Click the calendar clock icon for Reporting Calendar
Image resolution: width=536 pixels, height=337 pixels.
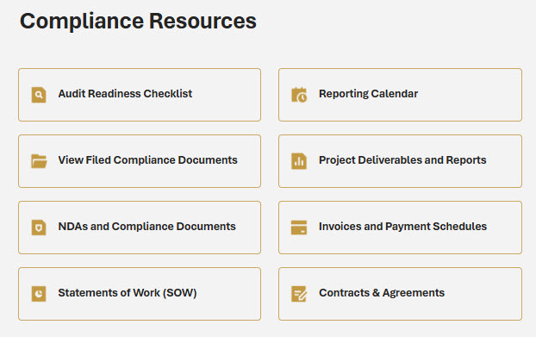tap(299, 95)
